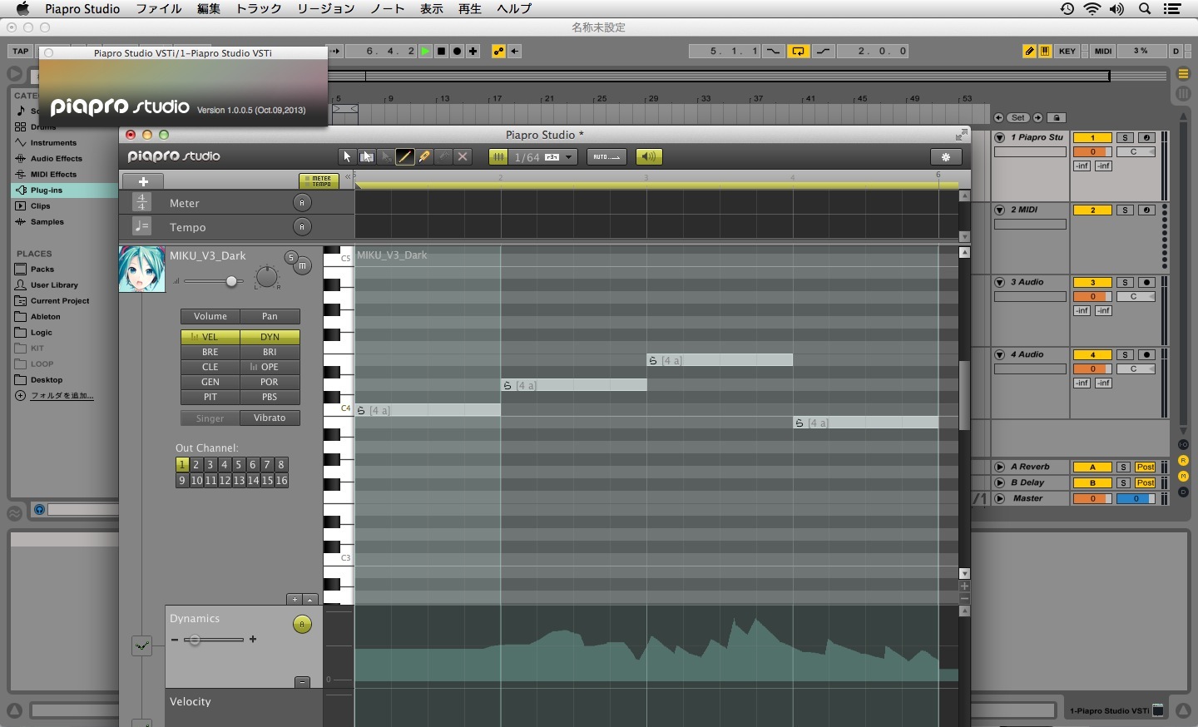The image size is (1198, 727).
Task: Click the first note at C4
Action: [x=428, y=410]
